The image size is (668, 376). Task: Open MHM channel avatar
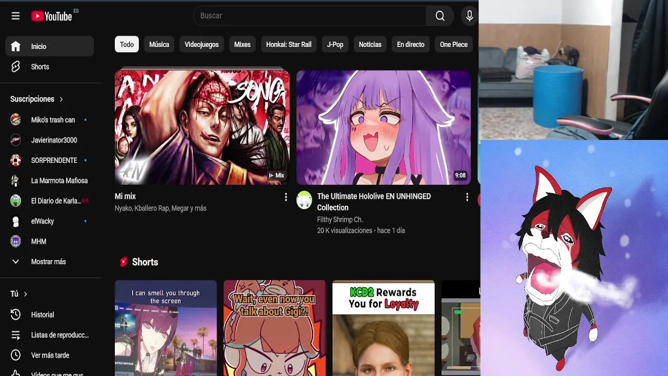coord(16,241)
